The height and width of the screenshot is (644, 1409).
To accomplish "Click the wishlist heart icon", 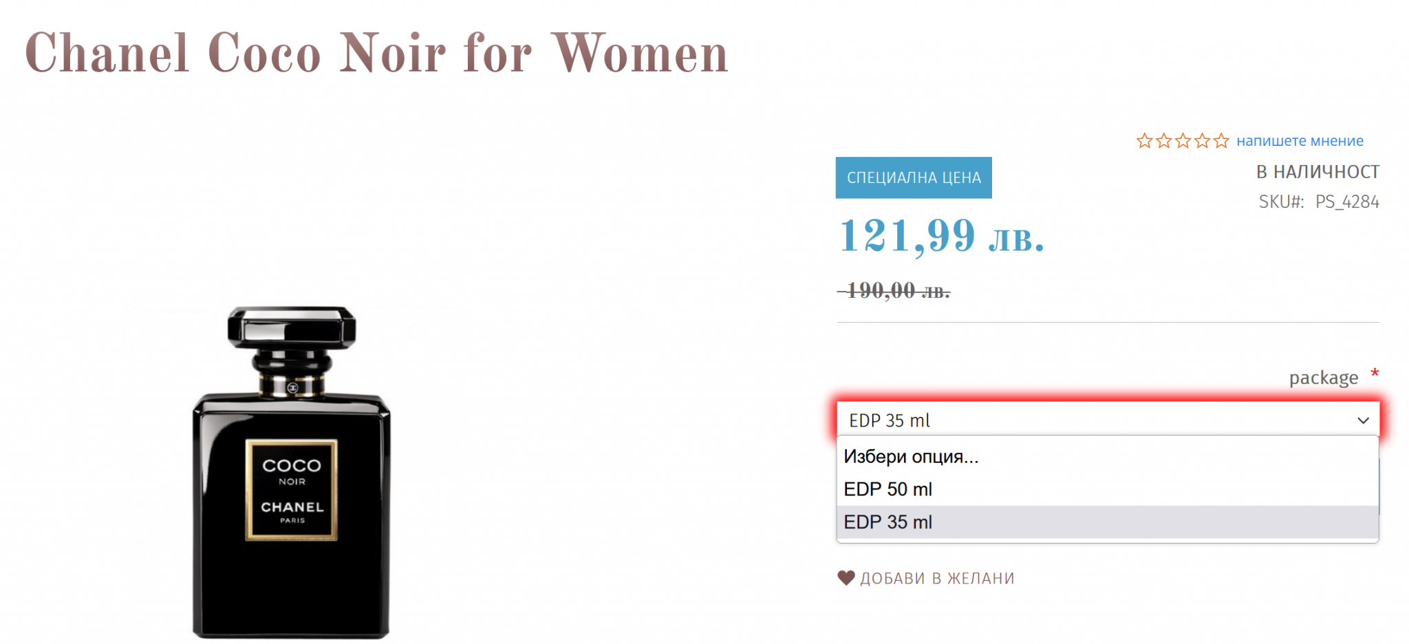I will point(846,578).
